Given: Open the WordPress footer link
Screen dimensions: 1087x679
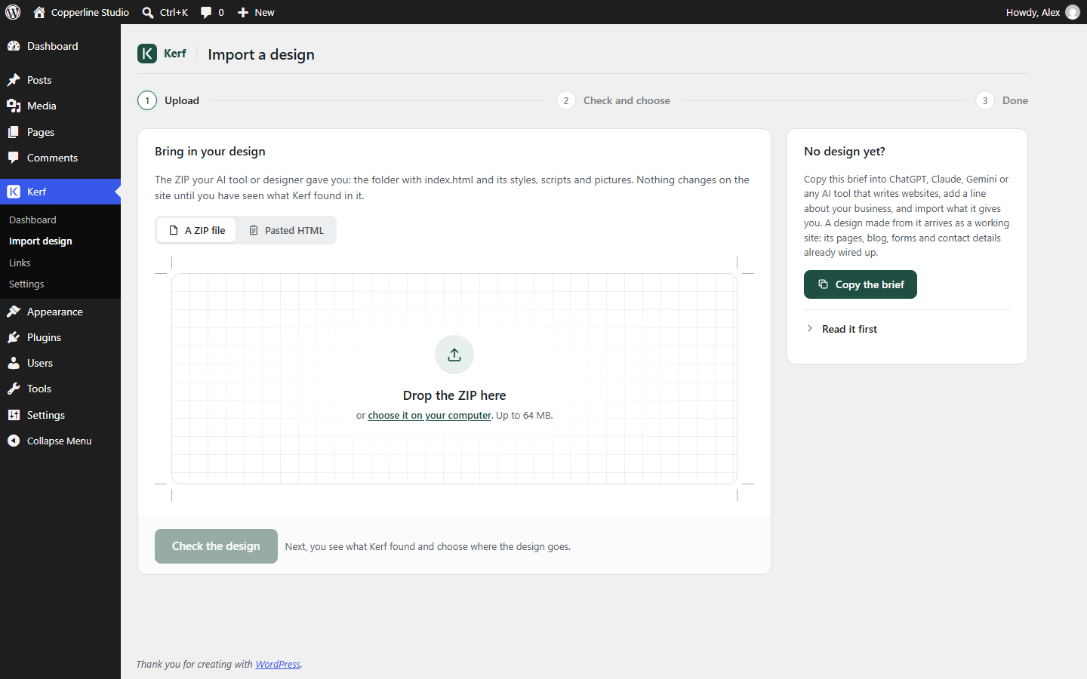Looking at the screenshot, I should coord(278,664).
